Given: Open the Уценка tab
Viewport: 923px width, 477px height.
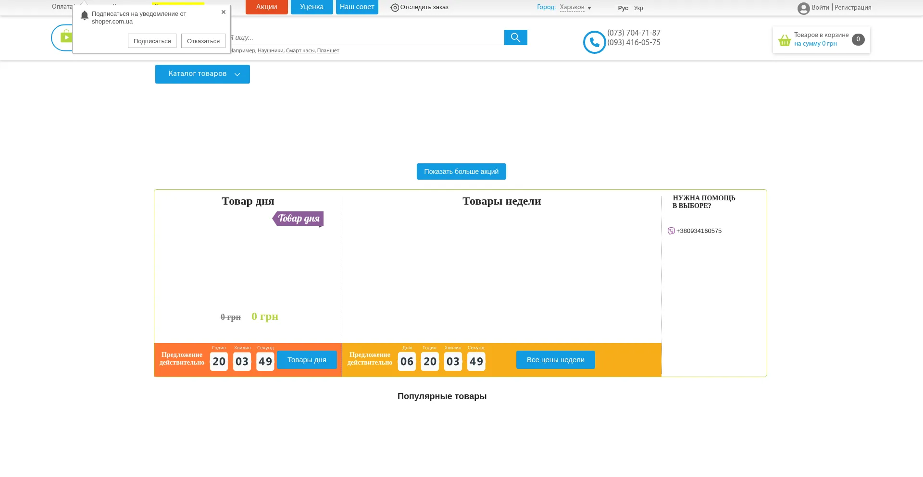Looking at the screenshot, I should 312,7.
